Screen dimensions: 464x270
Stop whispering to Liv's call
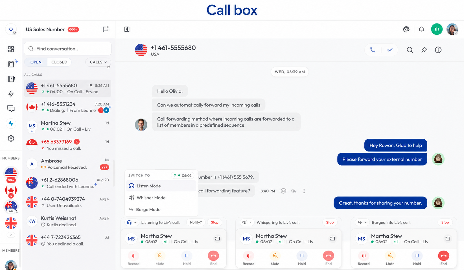[330, 223]
